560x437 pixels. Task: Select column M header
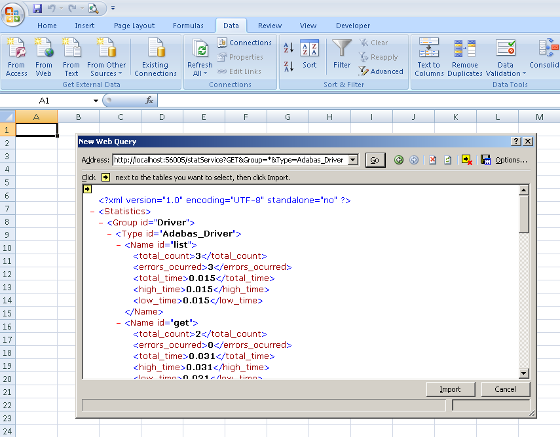pyautogui.click(x=539, y=117)
